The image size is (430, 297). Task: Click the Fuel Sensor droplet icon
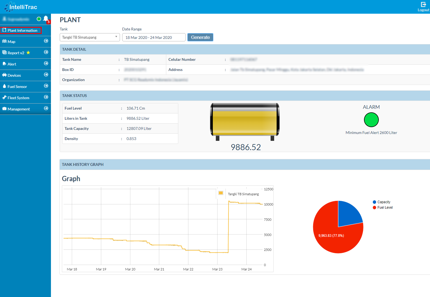point(4,86)
